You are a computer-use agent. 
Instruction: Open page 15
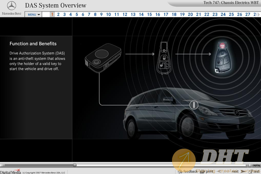coord(149,15)
